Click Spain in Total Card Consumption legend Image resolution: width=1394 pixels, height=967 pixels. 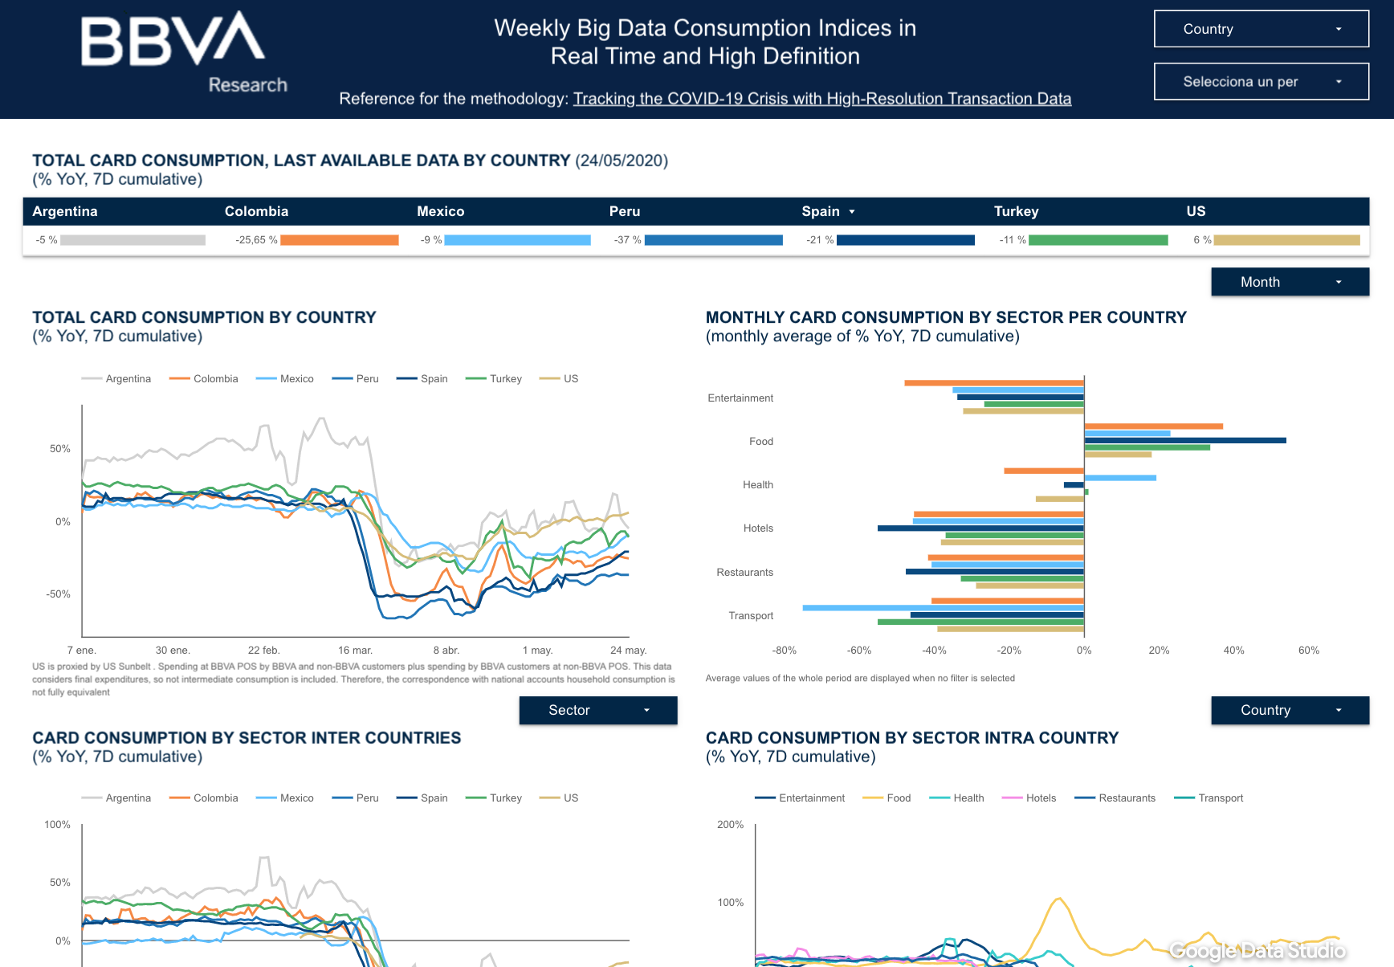422,378
